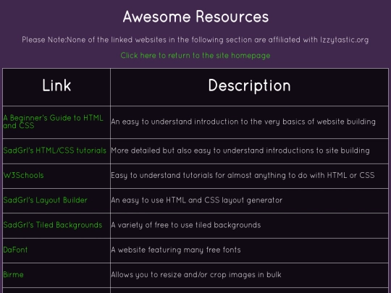The height and width of the screenshot is (293, 391).
Task: Select 'An easy to use HTML and CSS layout generator'
Action: (x=197, y=200)
